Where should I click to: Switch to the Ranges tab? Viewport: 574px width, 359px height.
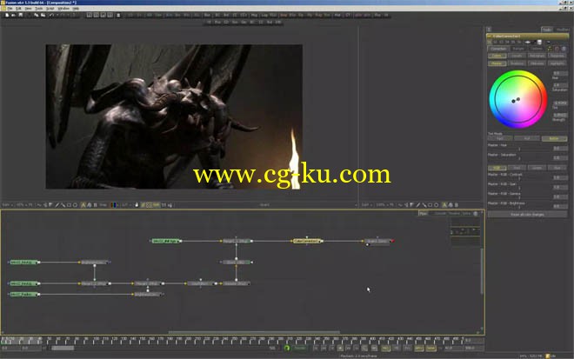click(518, 49)
